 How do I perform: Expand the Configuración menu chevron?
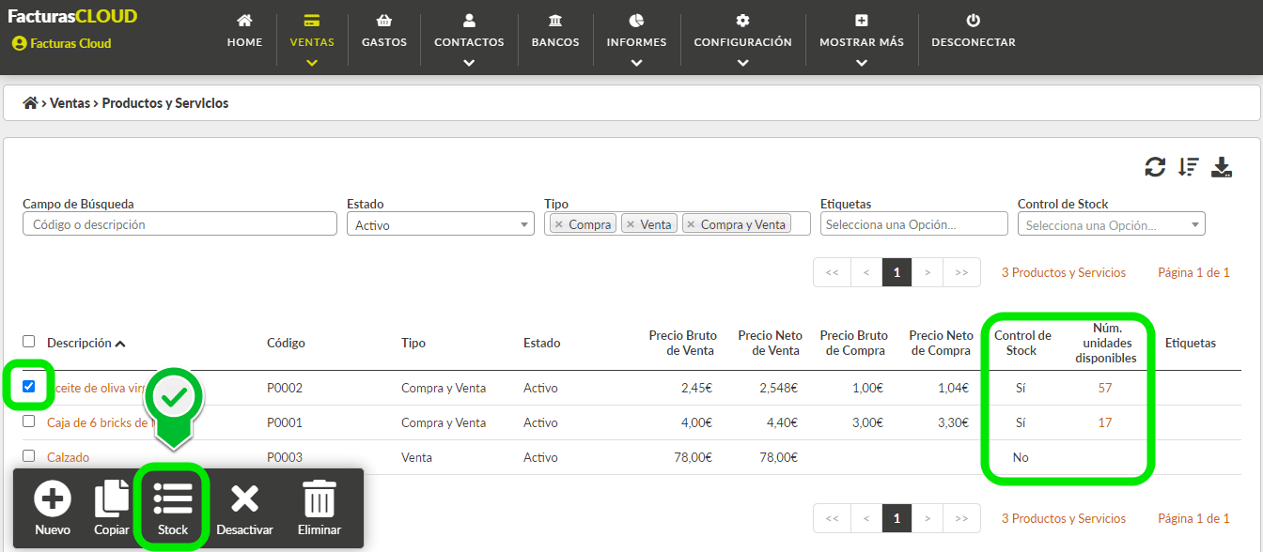pyautogui.click(x=742, y=63)
